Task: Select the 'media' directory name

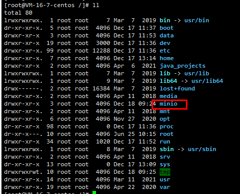Action: click(x=168, y=96)
